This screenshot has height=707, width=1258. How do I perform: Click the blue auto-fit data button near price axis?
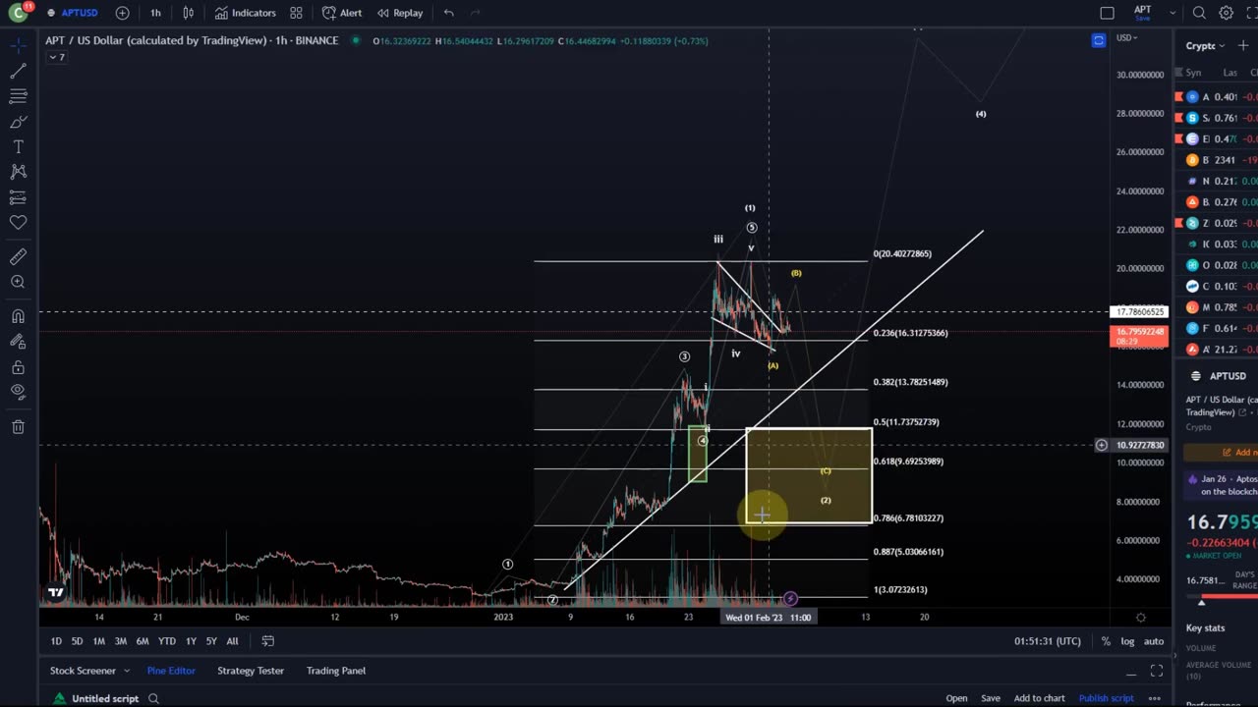tap(1099, 40)
